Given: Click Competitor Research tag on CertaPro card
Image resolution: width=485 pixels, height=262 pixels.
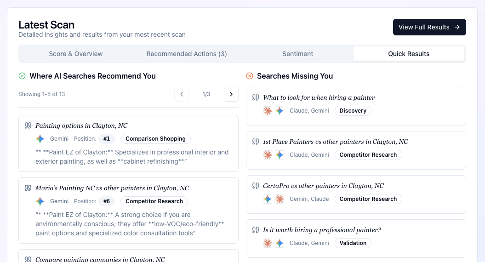Looking at the screenshot, I should coord(368,199).
